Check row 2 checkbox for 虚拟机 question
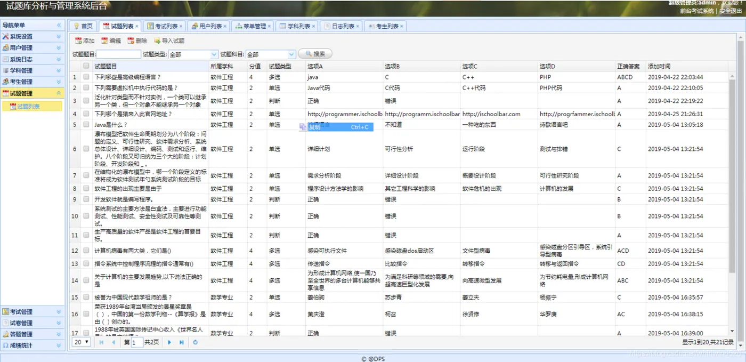This screenshot has height=362, width=746. coord(86,88)
